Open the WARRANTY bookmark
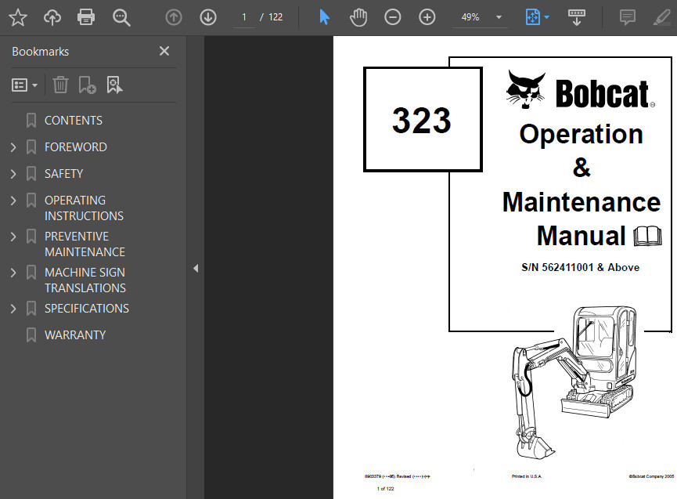 [75, 334]
